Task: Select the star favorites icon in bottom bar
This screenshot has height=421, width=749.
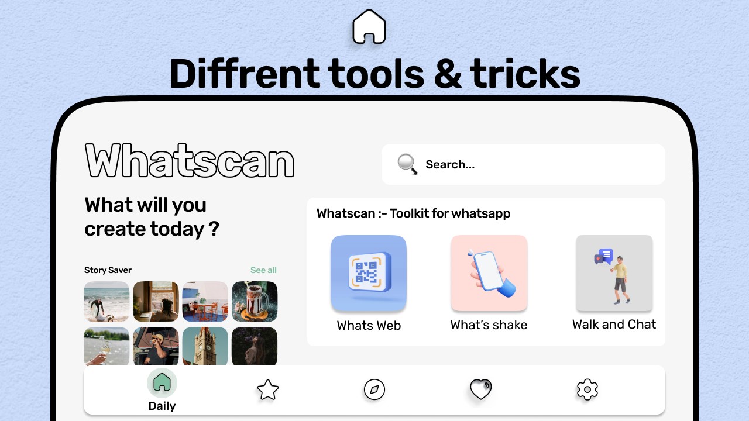Action: pyautogui.click(x=268, y=389)
